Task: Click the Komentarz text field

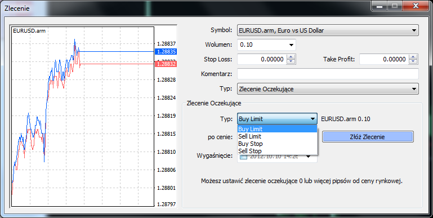Action: point(328,74)
